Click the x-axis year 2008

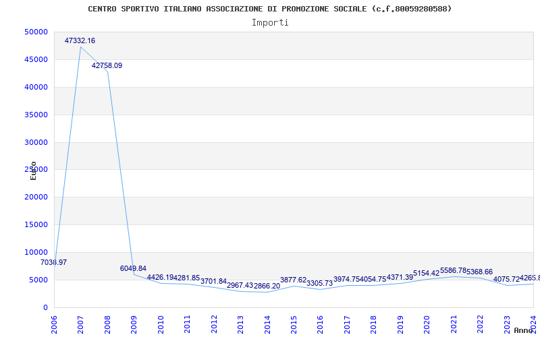click(x=107, y=325)
